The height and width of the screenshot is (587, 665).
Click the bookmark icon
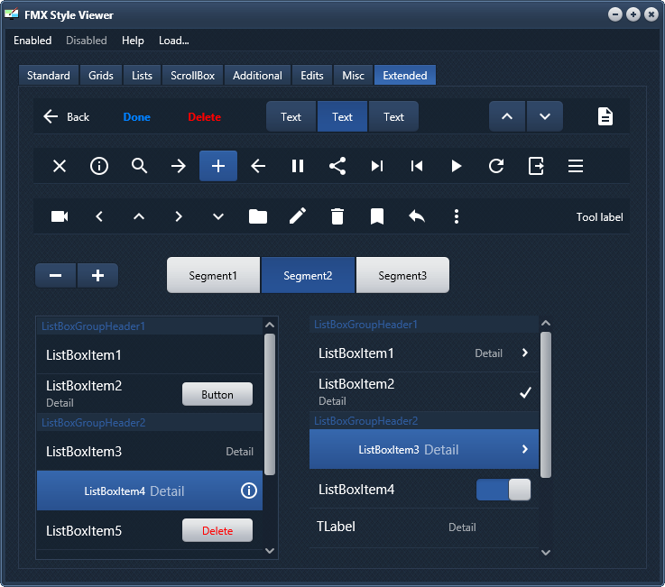point(377,216)
